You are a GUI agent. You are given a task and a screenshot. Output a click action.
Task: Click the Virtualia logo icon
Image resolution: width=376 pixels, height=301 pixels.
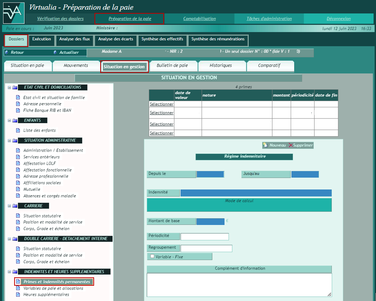click(x=13, y=13)
